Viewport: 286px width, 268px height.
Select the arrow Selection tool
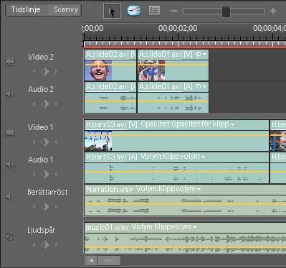pos(112,11)
